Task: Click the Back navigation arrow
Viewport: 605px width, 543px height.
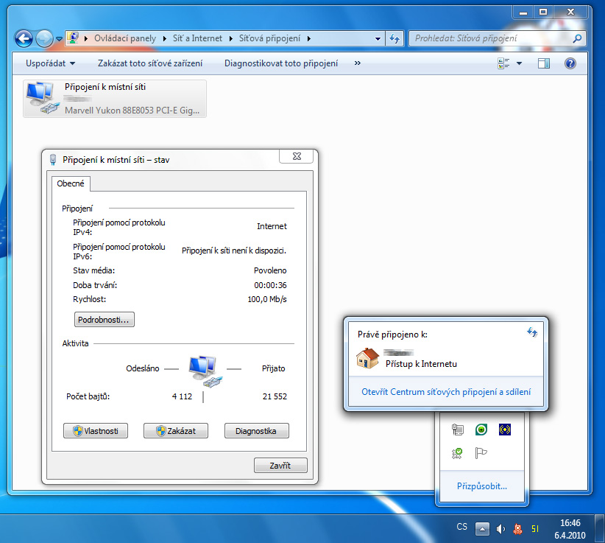Action: 24,38
